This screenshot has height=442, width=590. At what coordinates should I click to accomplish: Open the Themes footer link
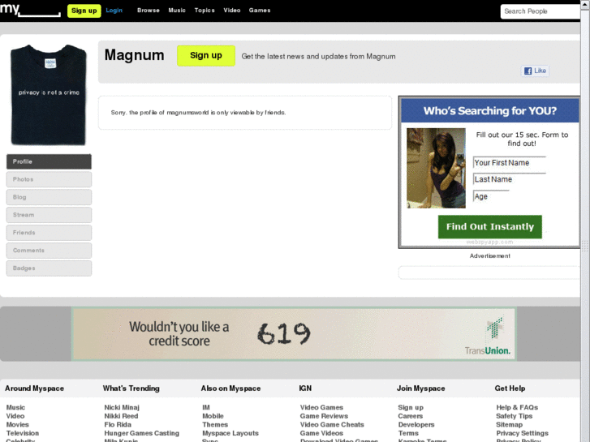(215, 425)
